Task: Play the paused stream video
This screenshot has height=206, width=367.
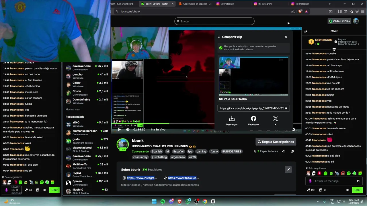Action: point(119,130)
